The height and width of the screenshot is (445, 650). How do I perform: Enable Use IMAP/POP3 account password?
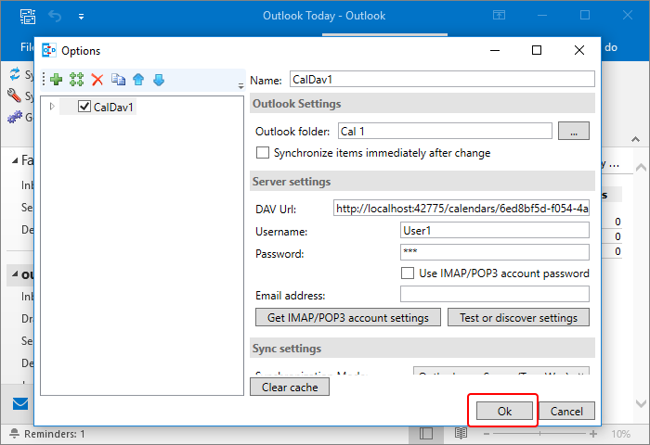tap(408, 273)
